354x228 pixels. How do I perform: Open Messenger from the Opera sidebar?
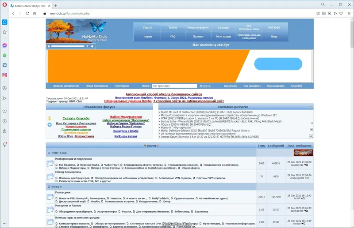(x=4, y=45)
